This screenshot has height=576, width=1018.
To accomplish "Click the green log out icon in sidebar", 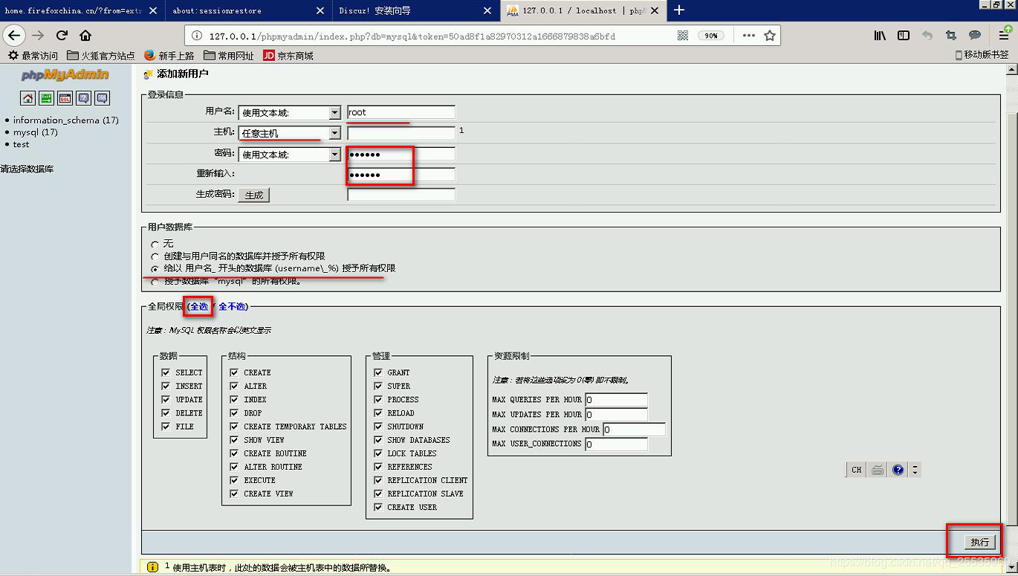I will [x=47, y=98].
